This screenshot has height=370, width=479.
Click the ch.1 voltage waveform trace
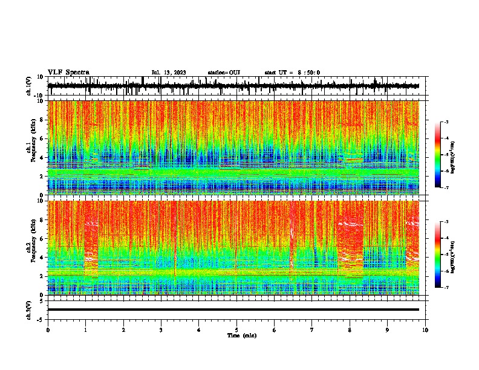(233, 86)
